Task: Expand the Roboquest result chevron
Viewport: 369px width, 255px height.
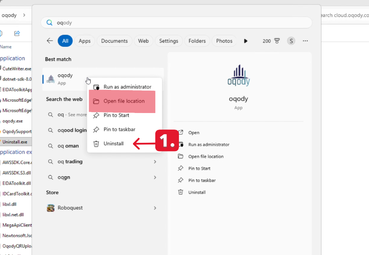Action: click(155, 208)
